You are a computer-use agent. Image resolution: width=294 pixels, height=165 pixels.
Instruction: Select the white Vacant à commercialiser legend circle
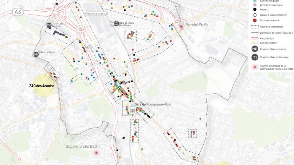255,15
